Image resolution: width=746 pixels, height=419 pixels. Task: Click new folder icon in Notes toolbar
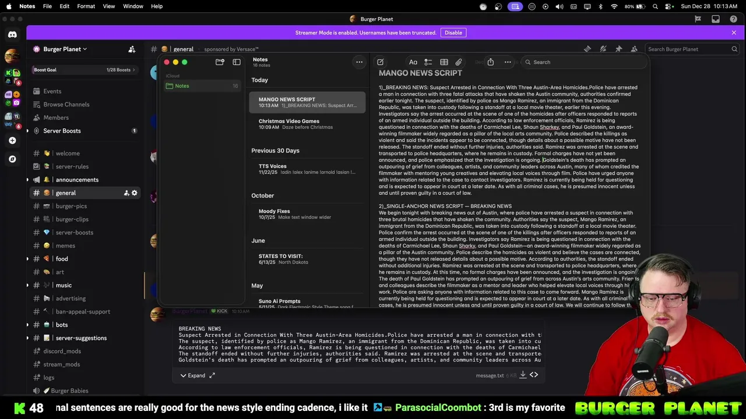(220, 62)
